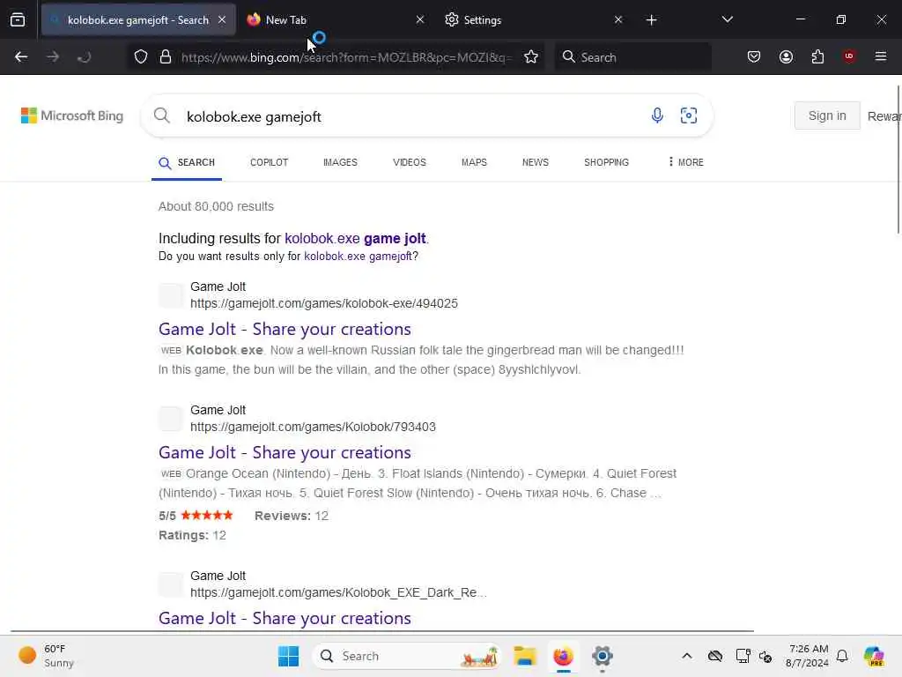Close the Settings tab
Image resolution: width=902 pixels, height=677 pixels.
pos(618,19)
